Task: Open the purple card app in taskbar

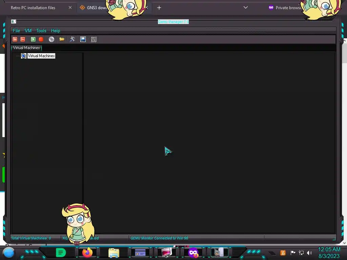Action: click(140, 253)
